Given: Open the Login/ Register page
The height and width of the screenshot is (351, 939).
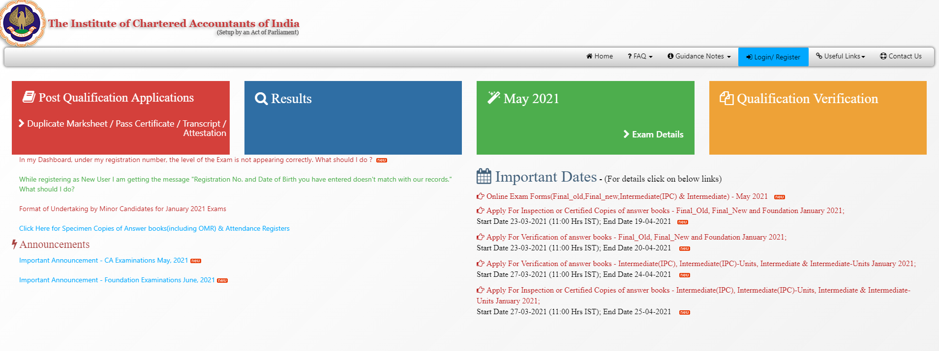Looking at the screenshot, I should [773, 57].
